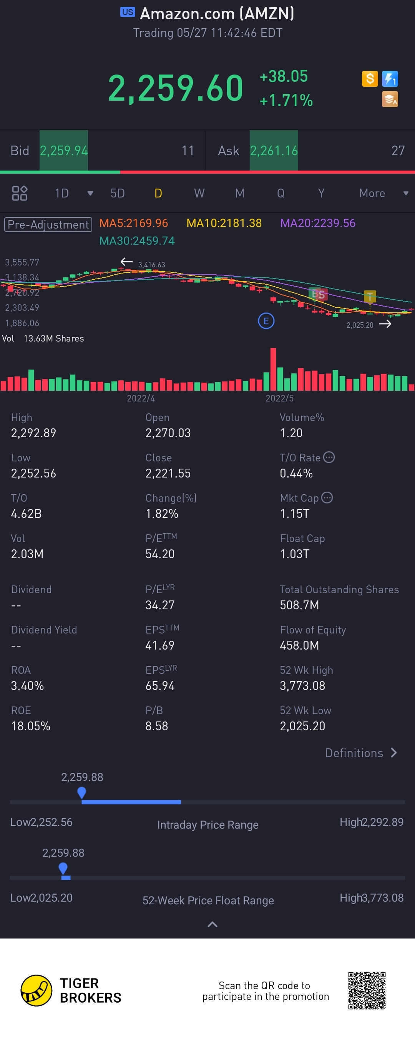Tap the Float Cap value 1.03T
The height and width of the screenshot is (1043, 415).
coord(295,554)
